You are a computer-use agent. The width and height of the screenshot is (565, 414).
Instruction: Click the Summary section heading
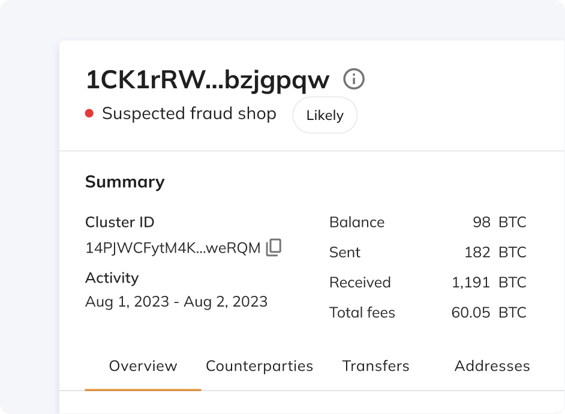coord(125,182)
